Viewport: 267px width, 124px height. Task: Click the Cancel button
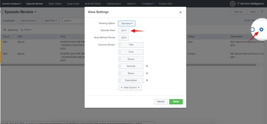pos(161,102)
